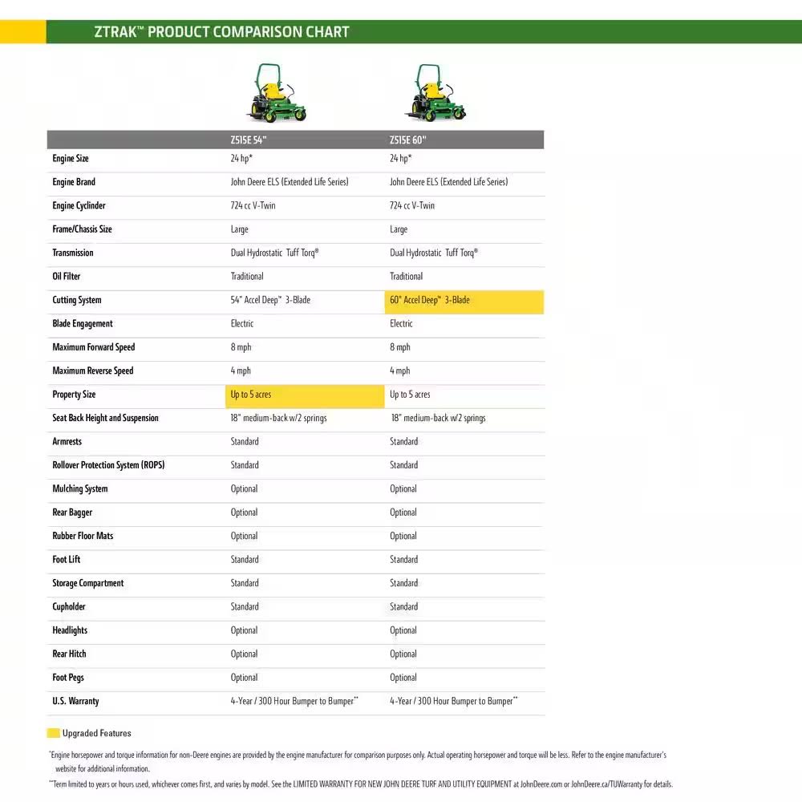Click the engine horsepower footnote text

point(357,754)
